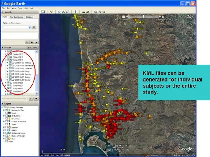Image resolution: width=210 pixels, height=157 pixels.
Task: Select the Subject 1022 entry
Action: (x=18, y=89)
